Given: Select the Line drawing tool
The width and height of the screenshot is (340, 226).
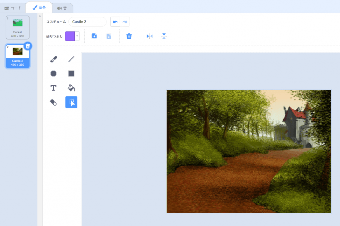Looking at the screenshot, I should [x=71, y=59].
